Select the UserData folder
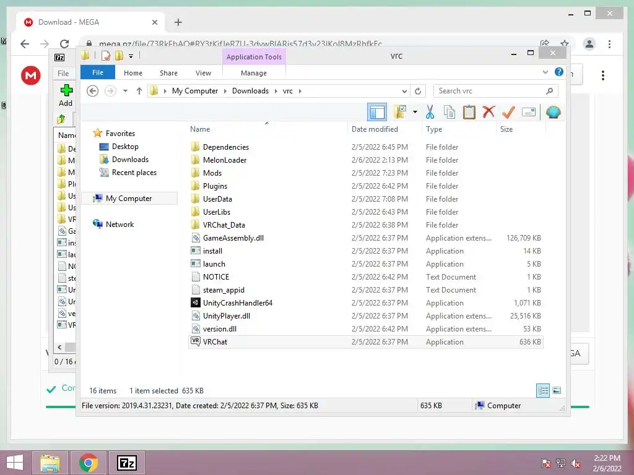634x475 pixels. coord(217,199)
